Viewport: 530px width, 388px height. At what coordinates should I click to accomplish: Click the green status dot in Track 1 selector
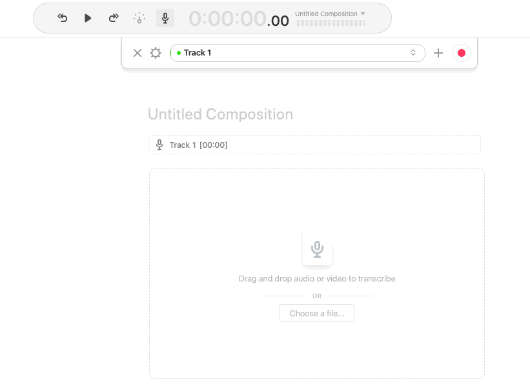(179, 53)
